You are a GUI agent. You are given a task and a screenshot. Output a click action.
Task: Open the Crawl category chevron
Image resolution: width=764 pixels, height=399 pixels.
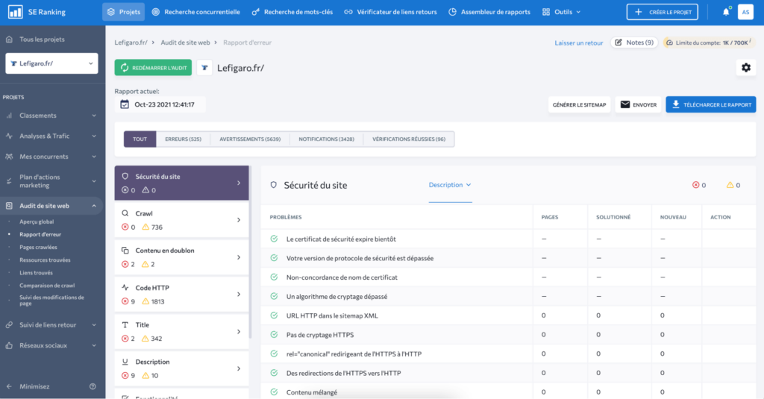tap(239, 220)
